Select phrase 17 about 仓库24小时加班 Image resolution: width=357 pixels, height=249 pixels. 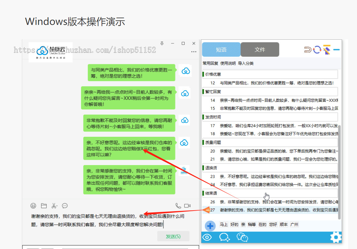pos(270,126)
